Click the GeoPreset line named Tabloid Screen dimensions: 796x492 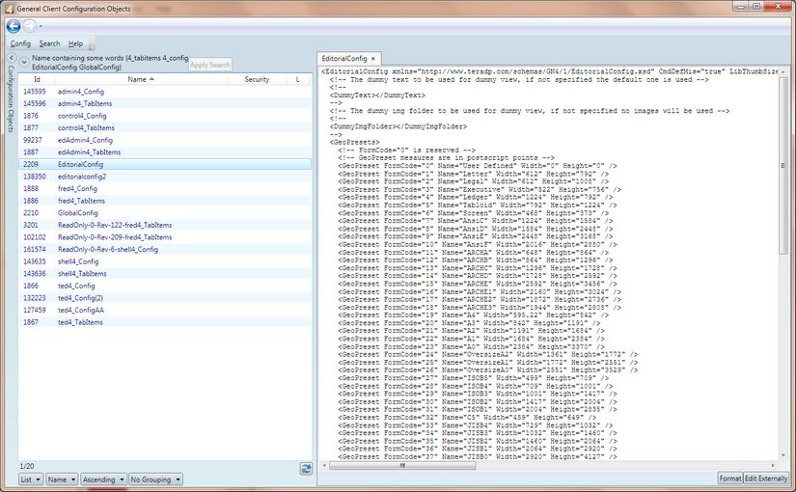pos(478,205)
